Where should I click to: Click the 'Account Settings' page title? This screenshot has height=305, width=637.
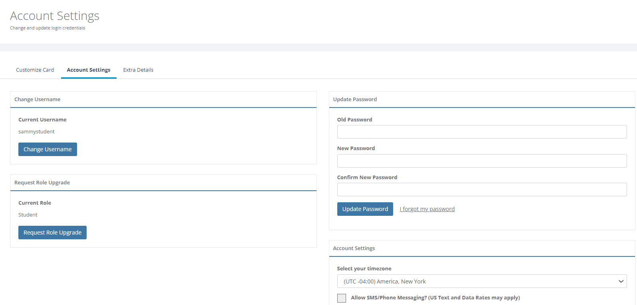click(55, 16)
